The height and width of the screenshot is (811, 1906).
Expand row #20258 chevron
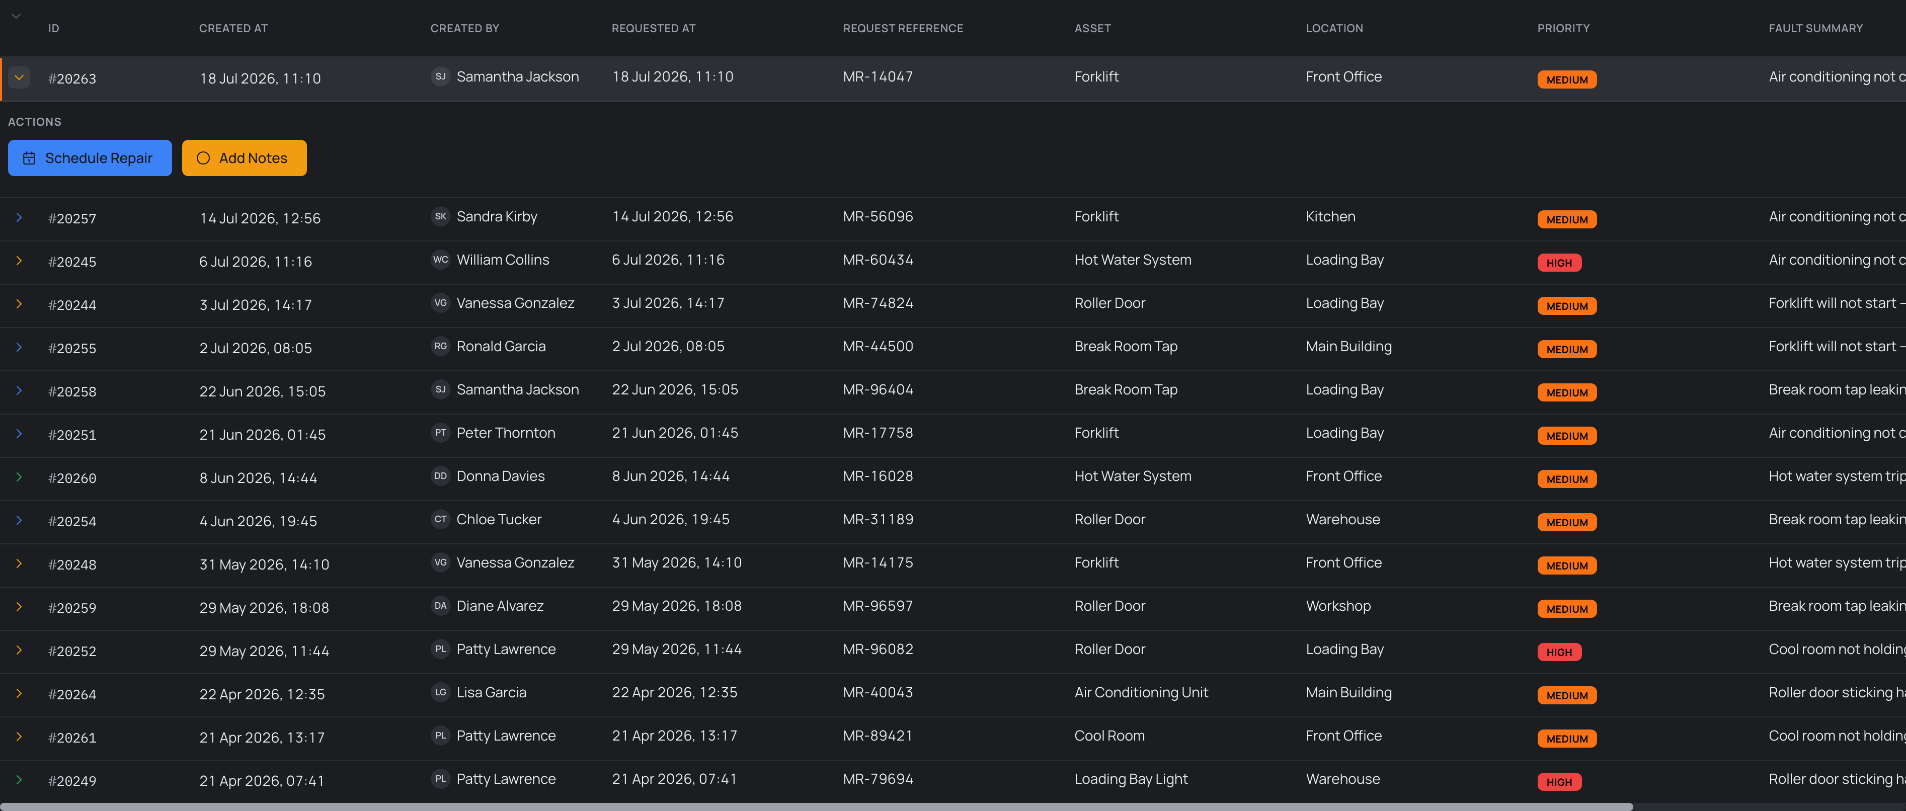[19, 391]
